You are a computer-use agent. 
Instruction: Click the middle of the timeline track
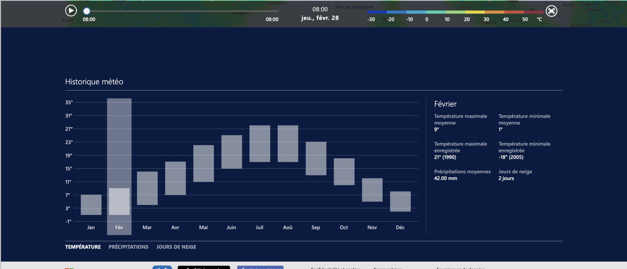183,11
